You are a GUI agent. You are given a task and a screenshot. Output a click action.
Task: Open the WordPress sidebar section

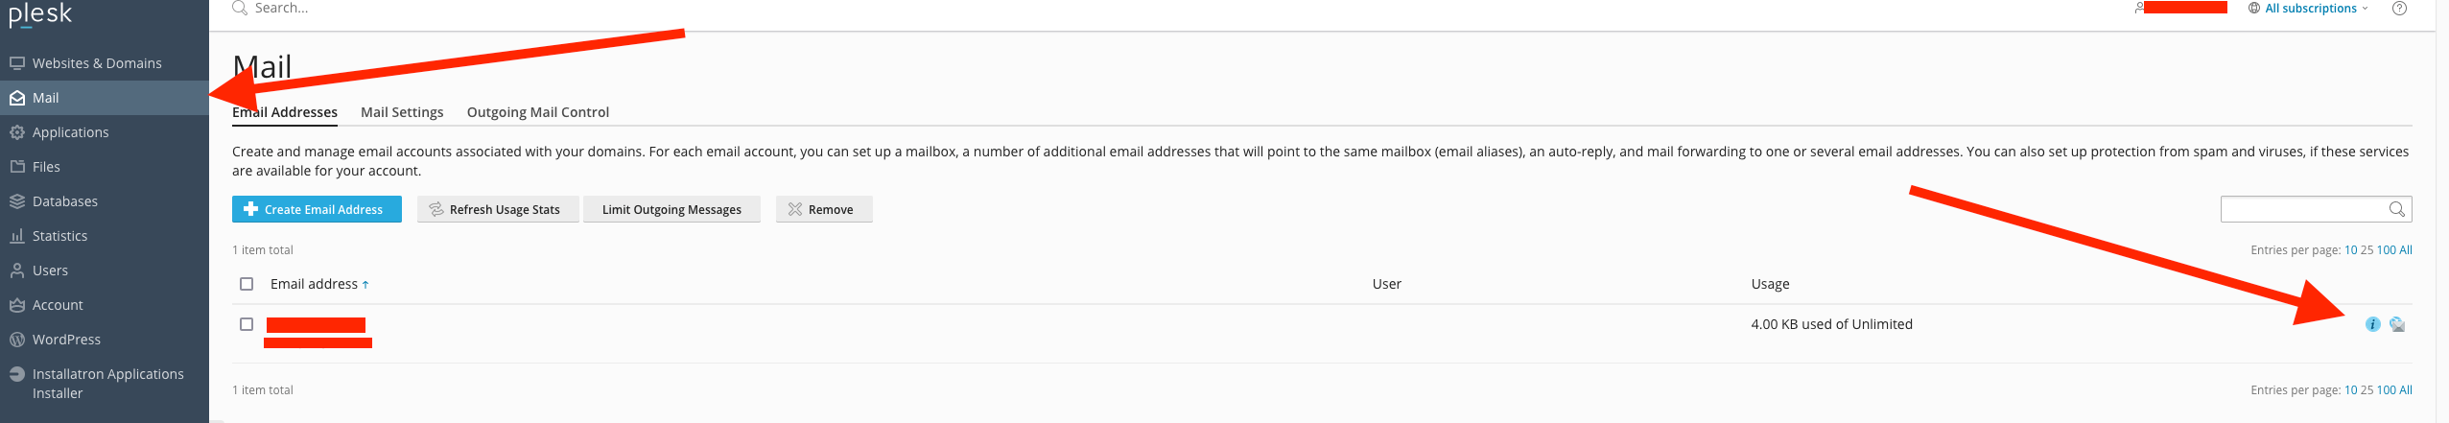[66, 340]
